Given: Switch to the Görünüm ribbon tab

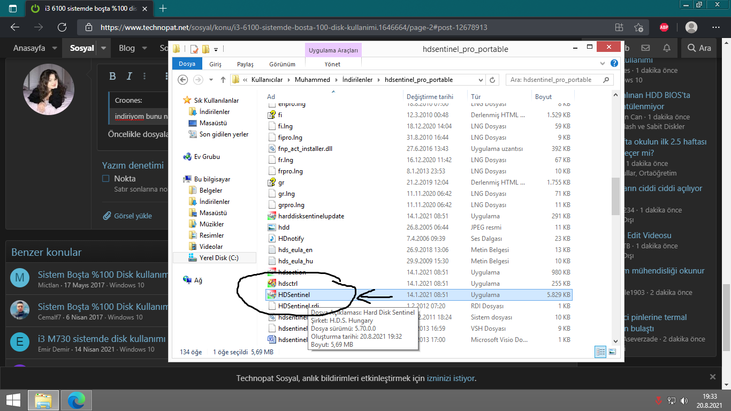Looking at the screenshot, I should (282, 64).
